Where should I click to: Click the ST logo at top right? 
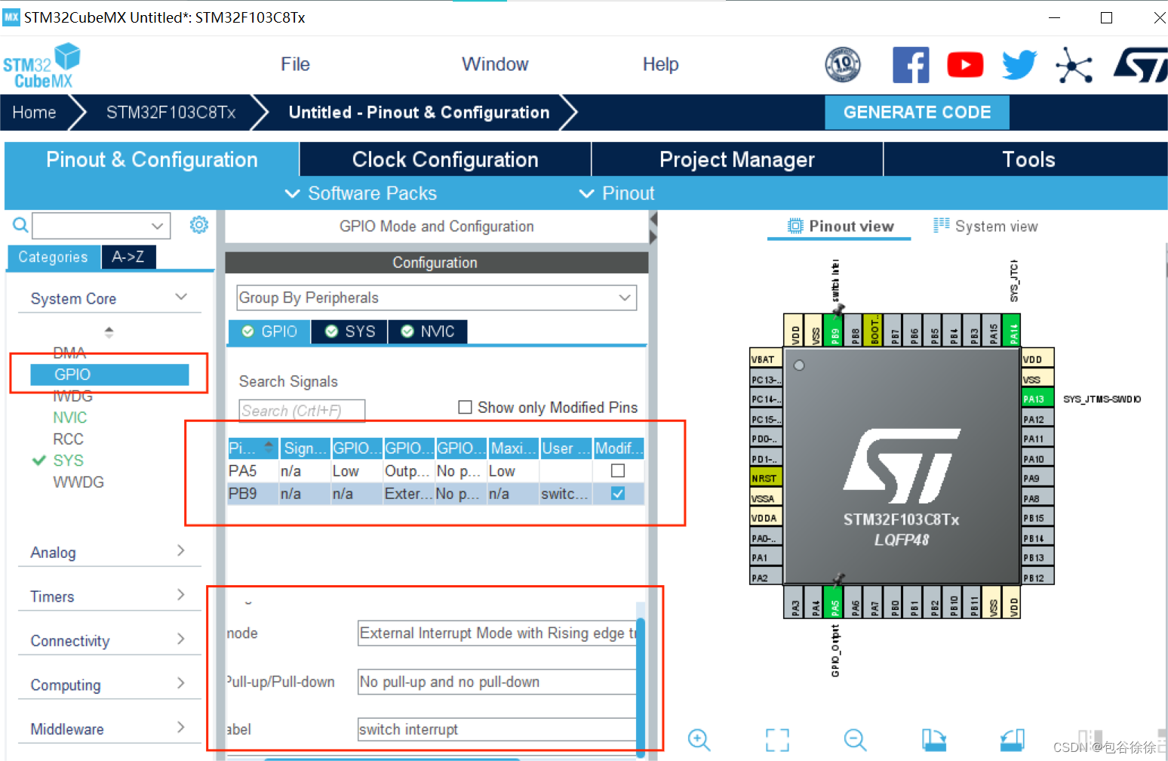[1140, 65]
